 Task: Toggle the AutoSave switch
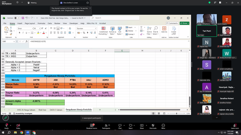pyautogui.click(x=17, y=18)
